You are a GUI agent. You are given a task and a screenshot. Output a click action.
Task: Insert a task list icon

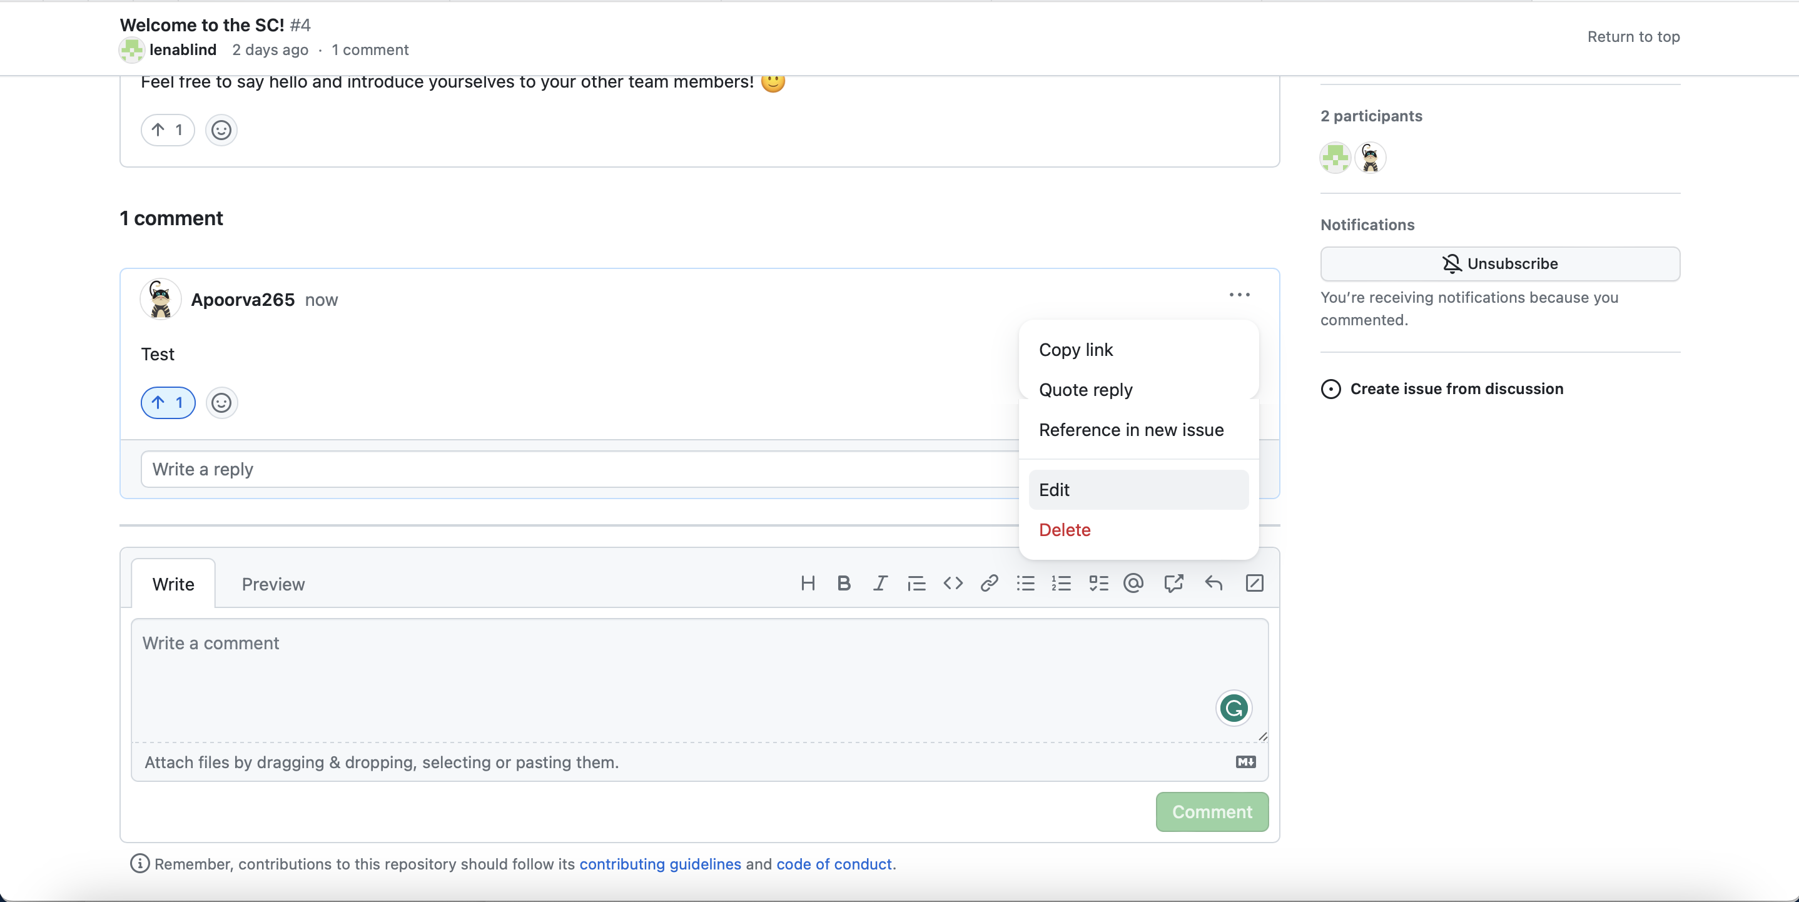click(x=1098, y=583)
